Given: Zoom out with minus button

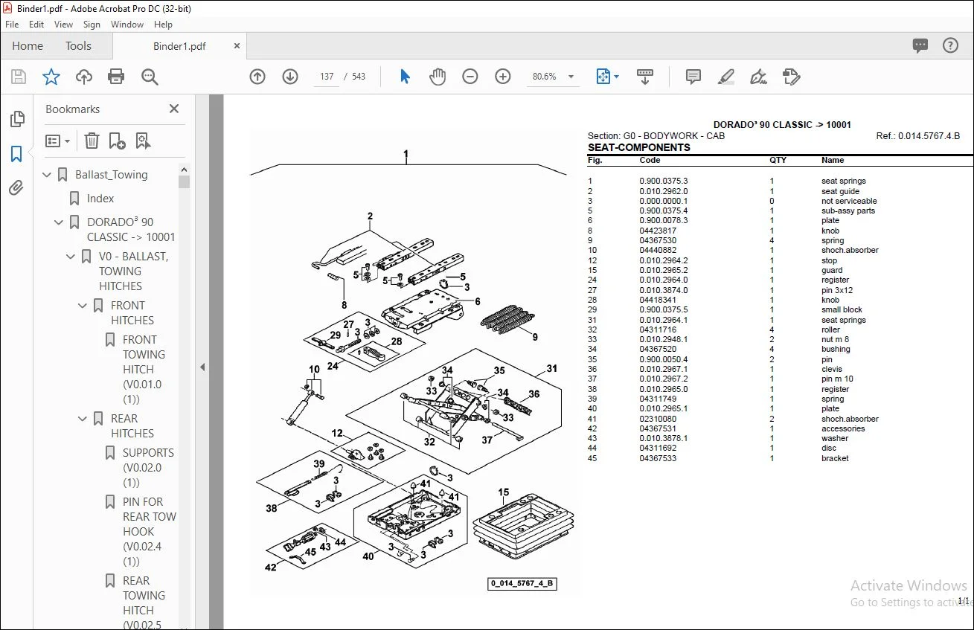Looking at the screenshot, I should (x=470, y=77).
